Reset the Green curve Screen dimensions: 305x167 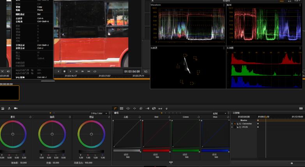point(199,116)
